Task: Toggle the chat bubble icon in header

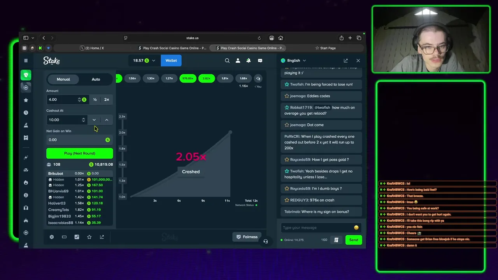Action: (260, 60)
